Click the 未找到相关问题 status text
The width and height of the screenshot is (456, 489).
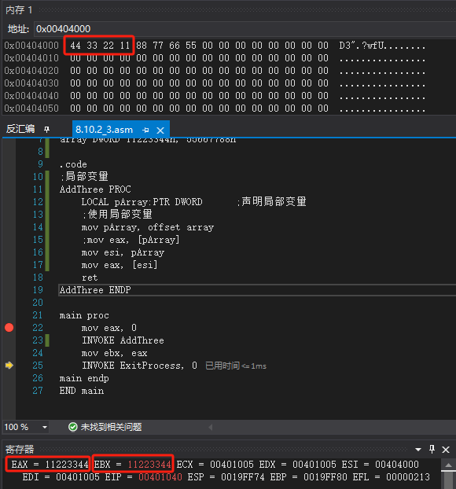pyautogui.click(x=112, y=427)
